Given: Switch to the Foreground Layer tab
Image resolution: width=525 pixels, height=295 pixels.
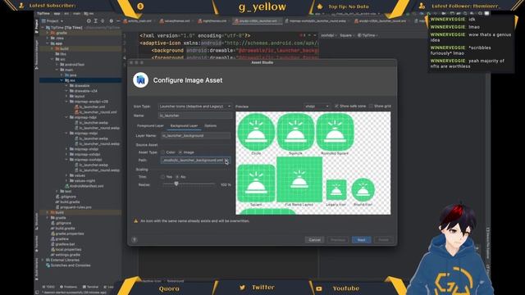Looking at the screenshot, I should tap(150, 125).
